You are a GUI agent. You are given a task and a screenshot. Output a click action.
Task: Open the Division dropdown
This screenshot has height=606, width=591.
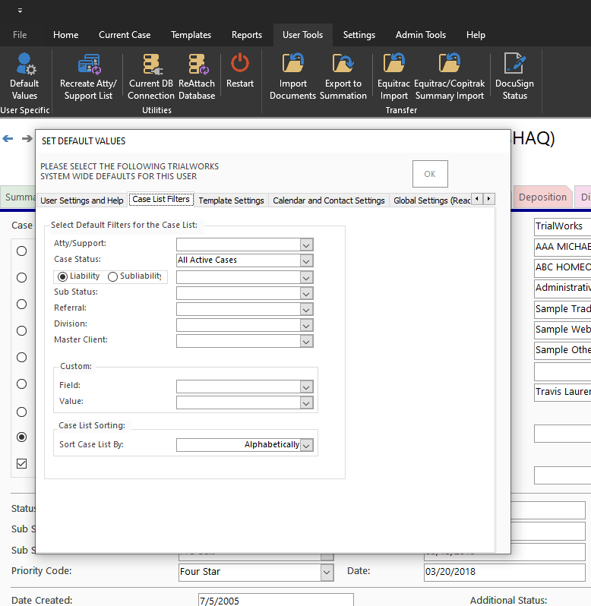click(306, 326)
